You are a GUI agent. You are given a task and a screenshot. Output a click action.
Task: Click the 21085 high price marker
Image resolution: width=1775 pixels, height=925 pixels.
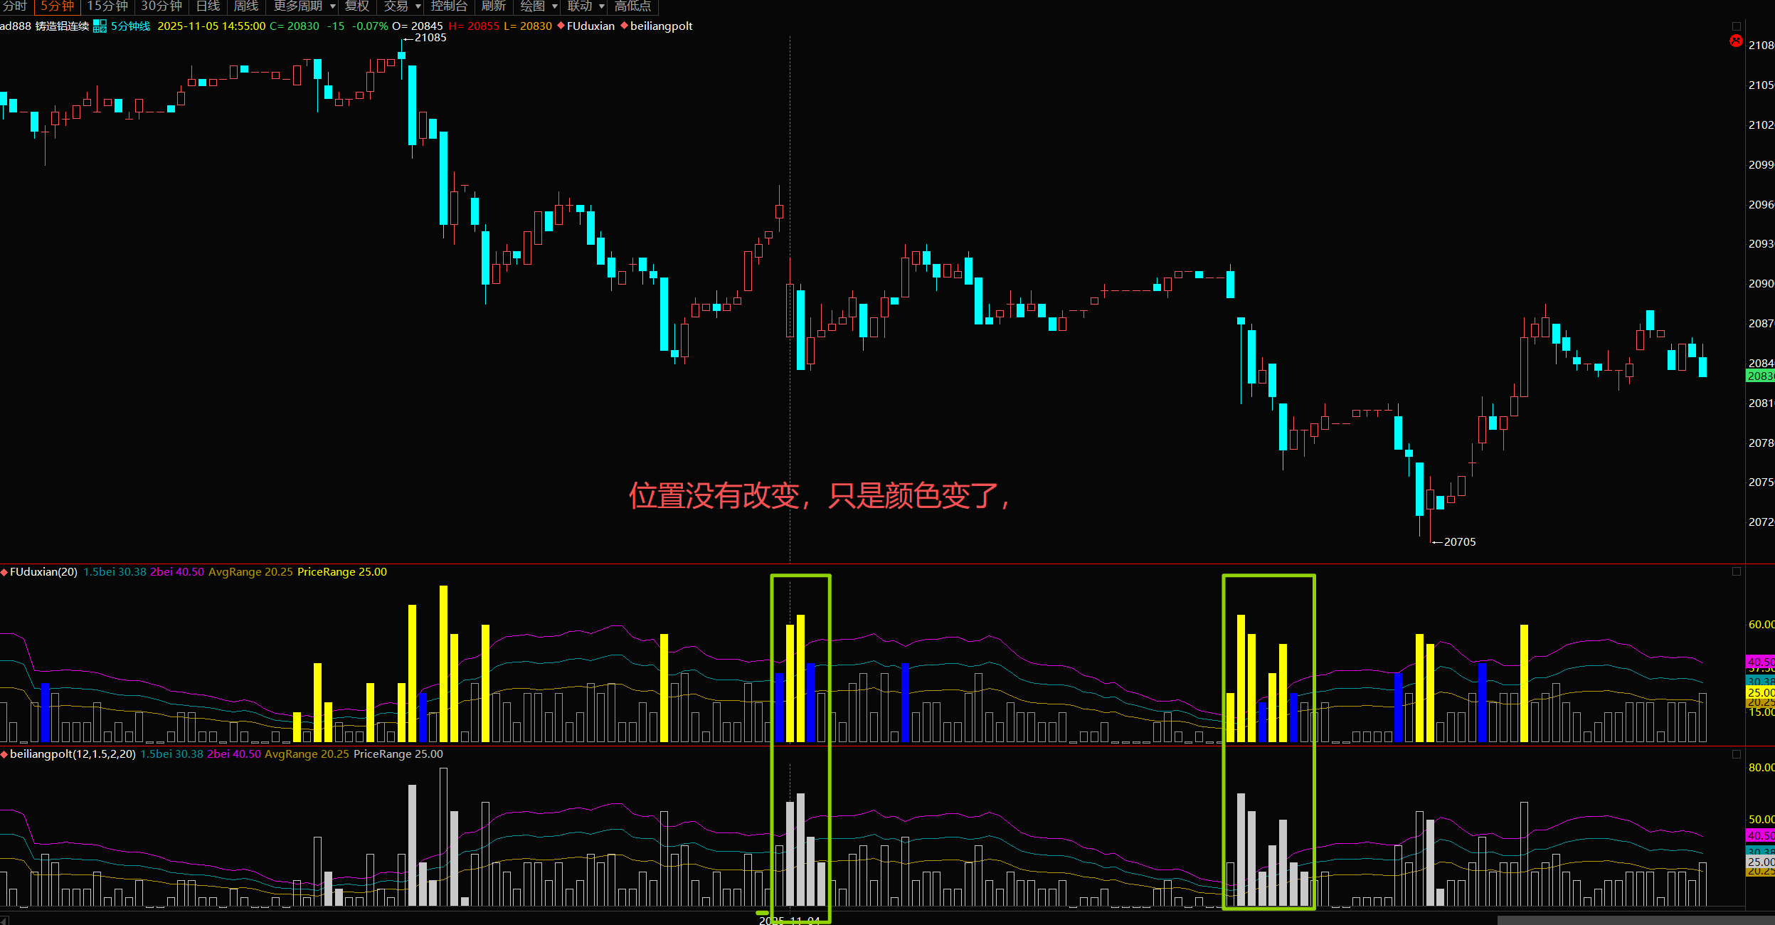pos(430,38)
